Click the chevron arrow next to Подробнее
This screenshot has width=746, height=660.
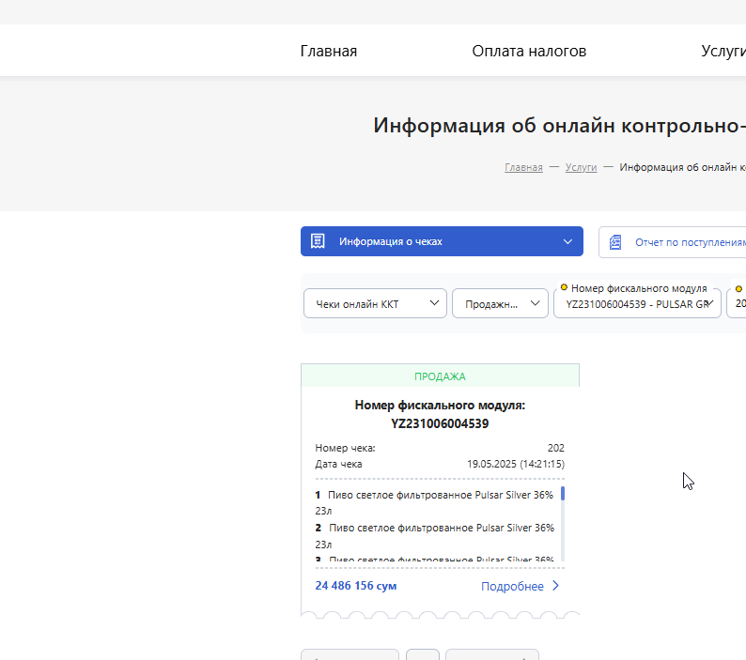(x=555, y=586)
